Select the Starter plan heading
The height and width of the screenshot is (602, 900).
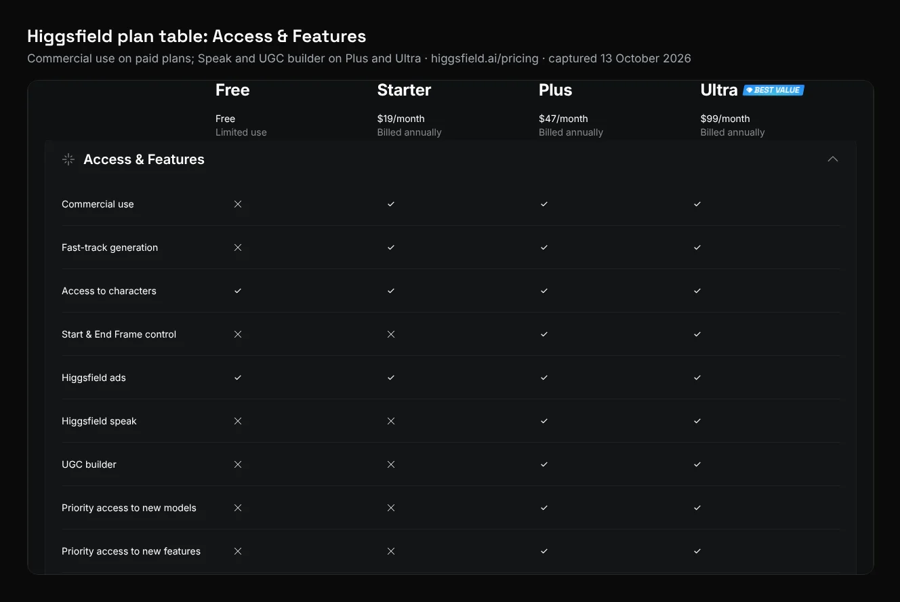pyautogui.click(x=404, y=90)
